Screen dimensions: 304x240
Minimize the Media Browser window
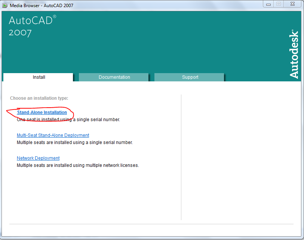pyautogui.click(x=268, y=4)
